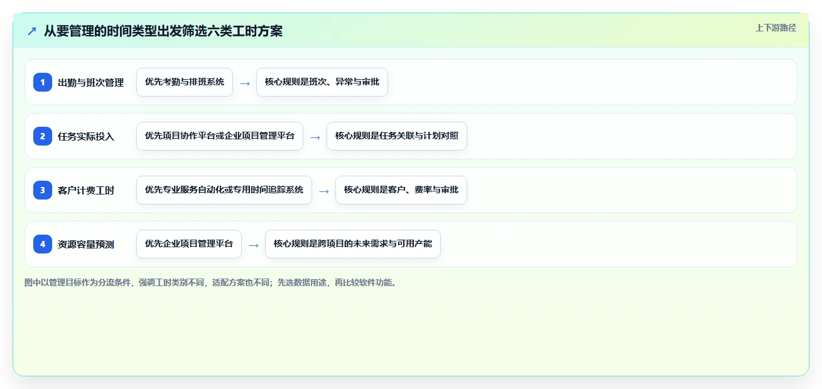This screenshot has width=822, height=389.
Task: Click the 优先企业项目管理平台 box
Action: [189, 244]
